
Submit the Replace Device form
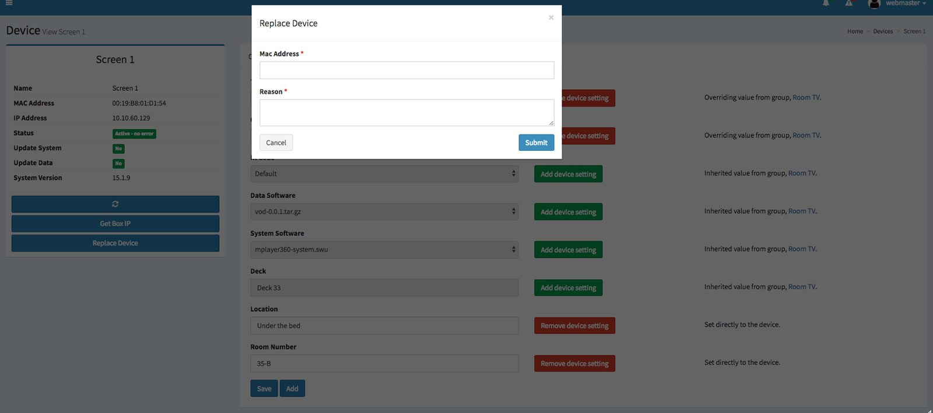click(536, 143)
